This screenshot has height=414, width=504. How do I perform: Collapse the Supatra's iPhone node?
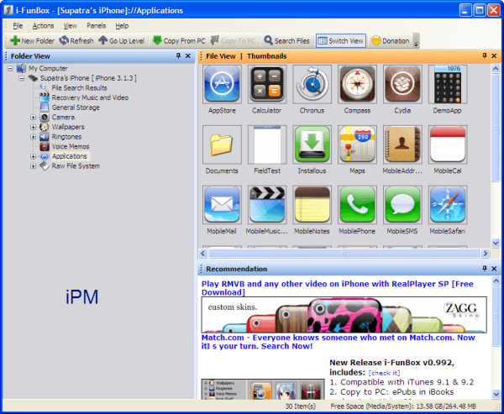click(x=22, y=78)
